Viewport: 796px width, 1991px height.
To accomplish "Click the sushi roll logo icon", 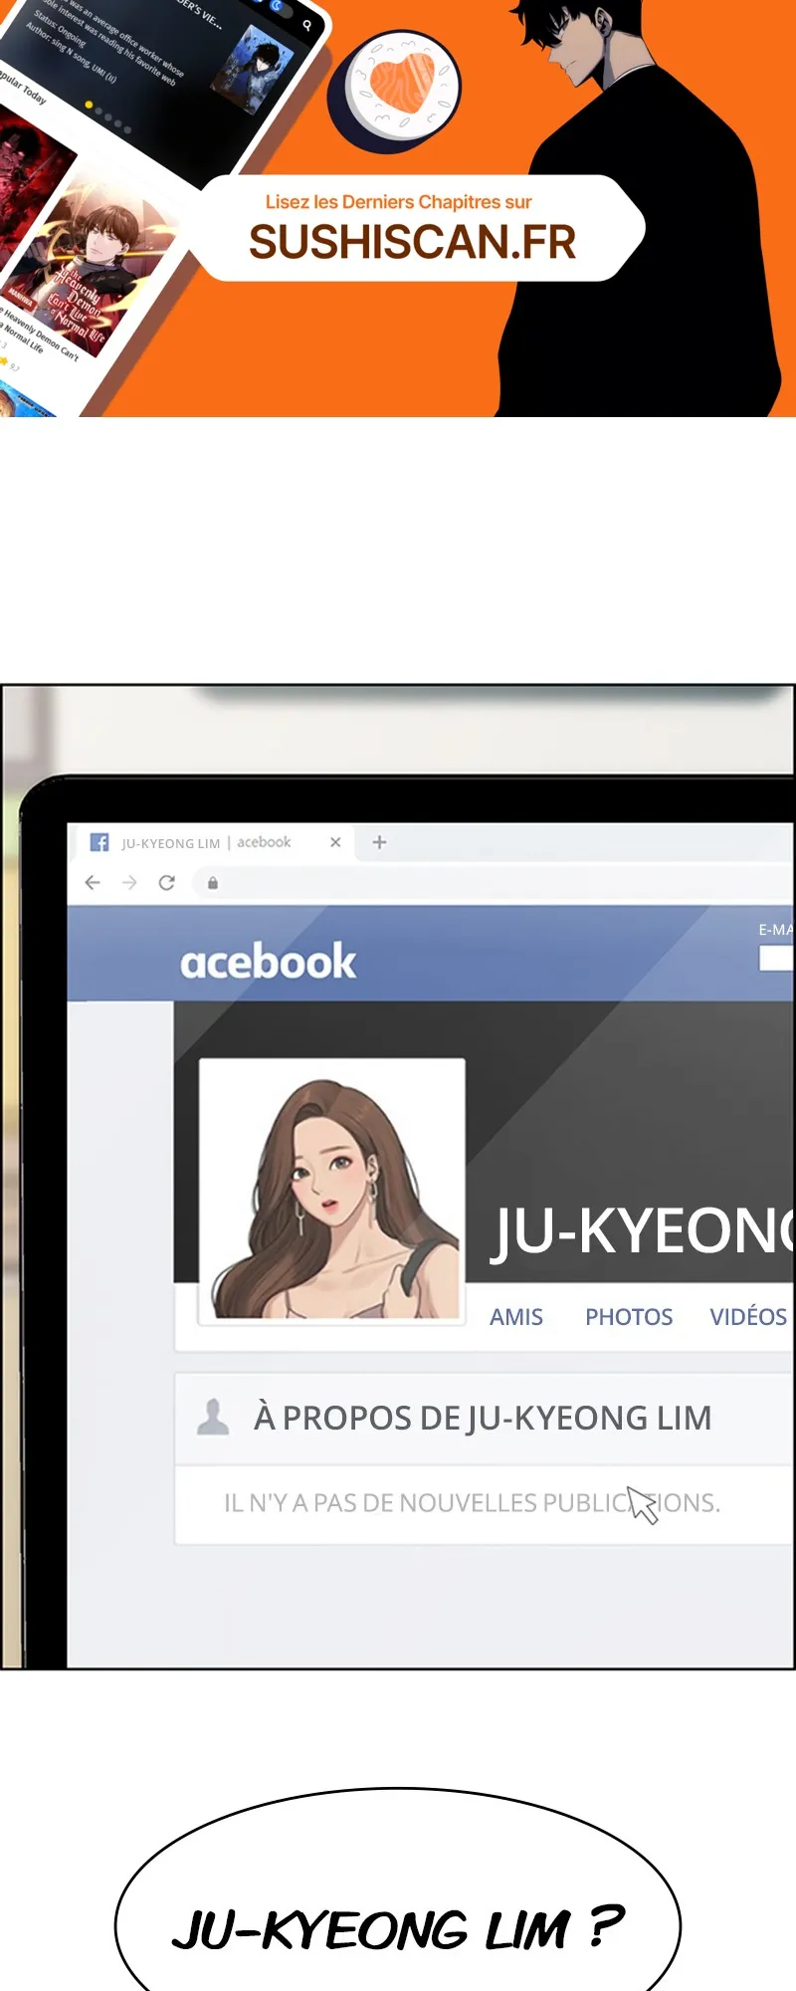I will (x=395, y=90).
